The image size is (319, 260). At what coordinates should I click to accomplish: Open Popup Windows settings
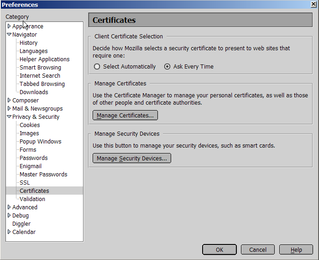tap(41, 141)
